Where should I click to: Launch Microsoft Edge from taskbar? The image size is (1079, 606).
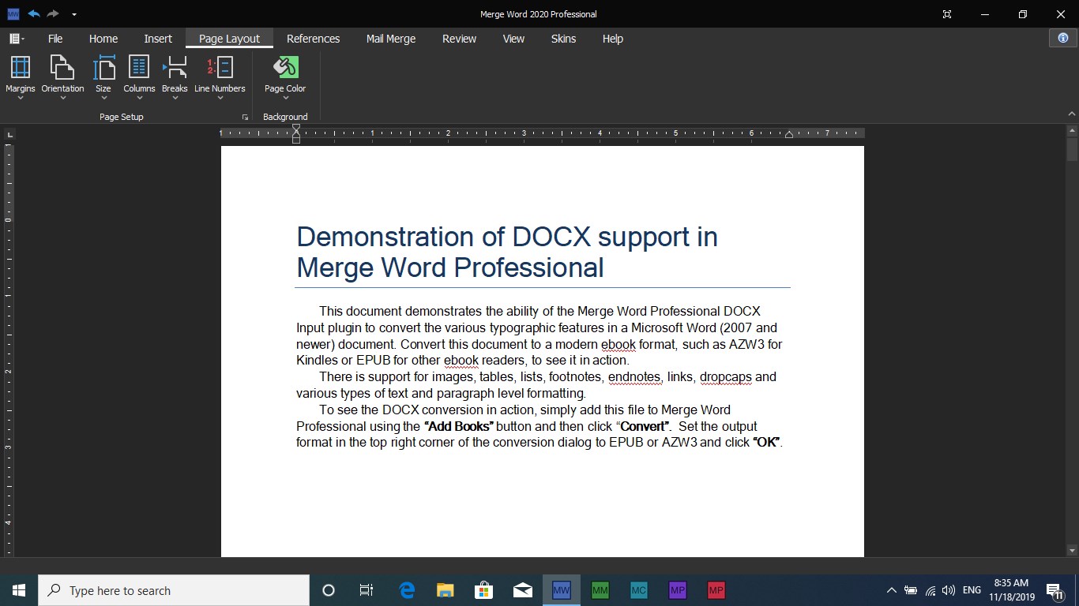[x=407, y=590]
